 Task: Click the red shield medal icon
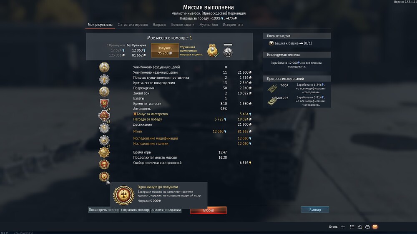tap(104, 104)
